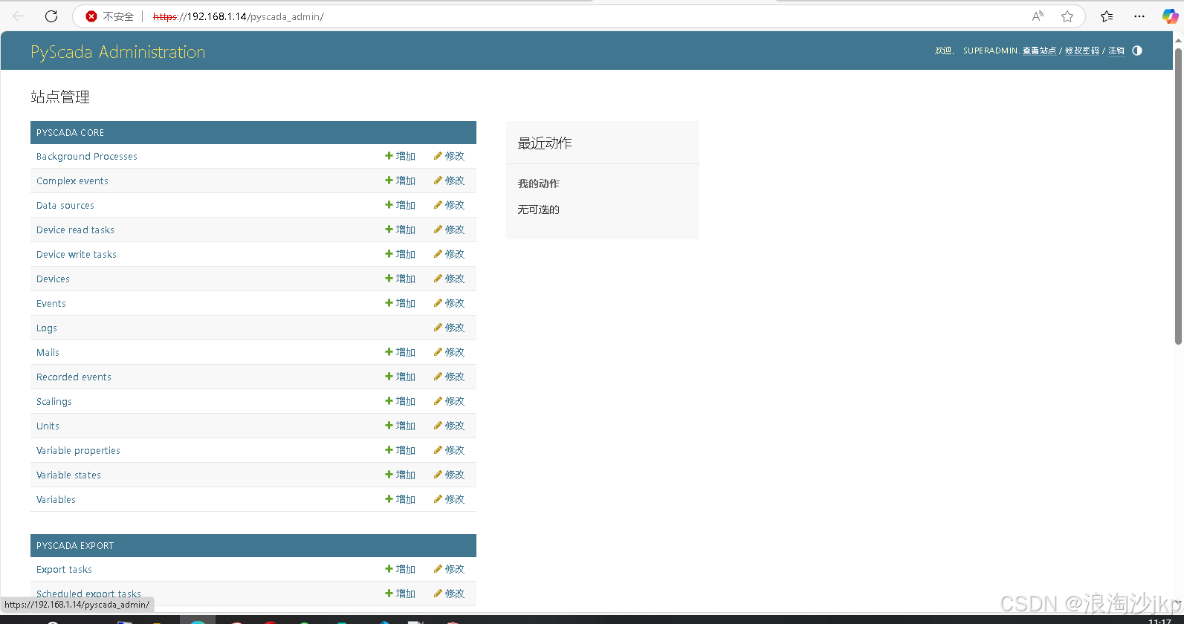Click 增加 for Export tasks
The width and height of the screenshot is (1184, 624).
click(x=400, y=569)
